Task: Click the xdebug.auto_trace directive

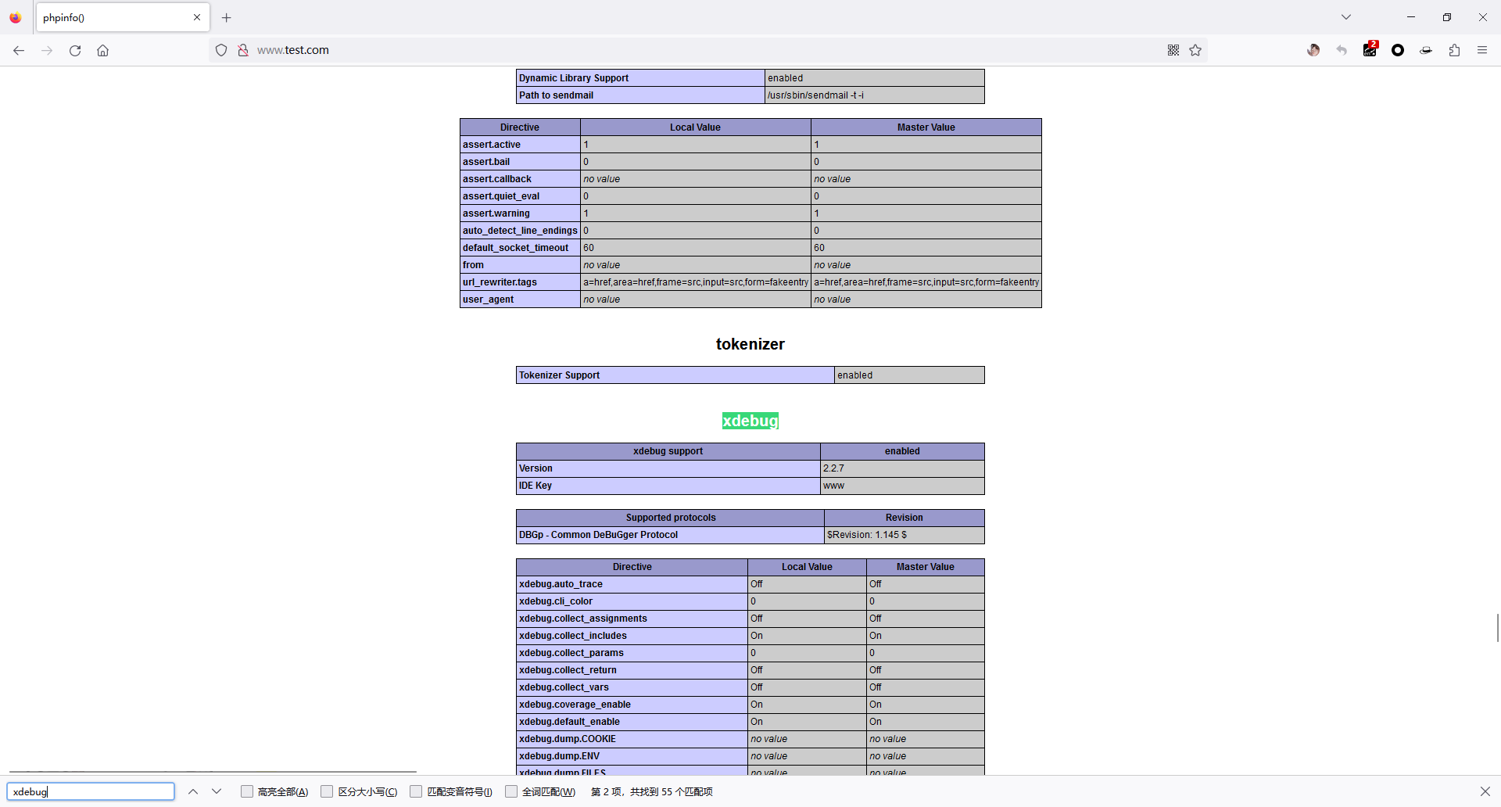Action: 561,584
